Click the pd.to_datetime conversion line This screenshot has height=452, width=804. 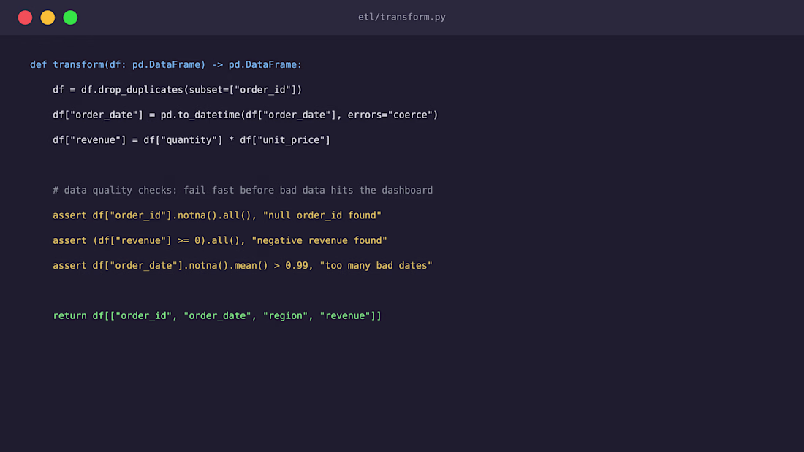(245, 115)
